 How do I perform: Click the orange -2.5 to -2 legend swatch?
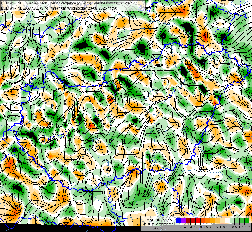coord(208,220)
